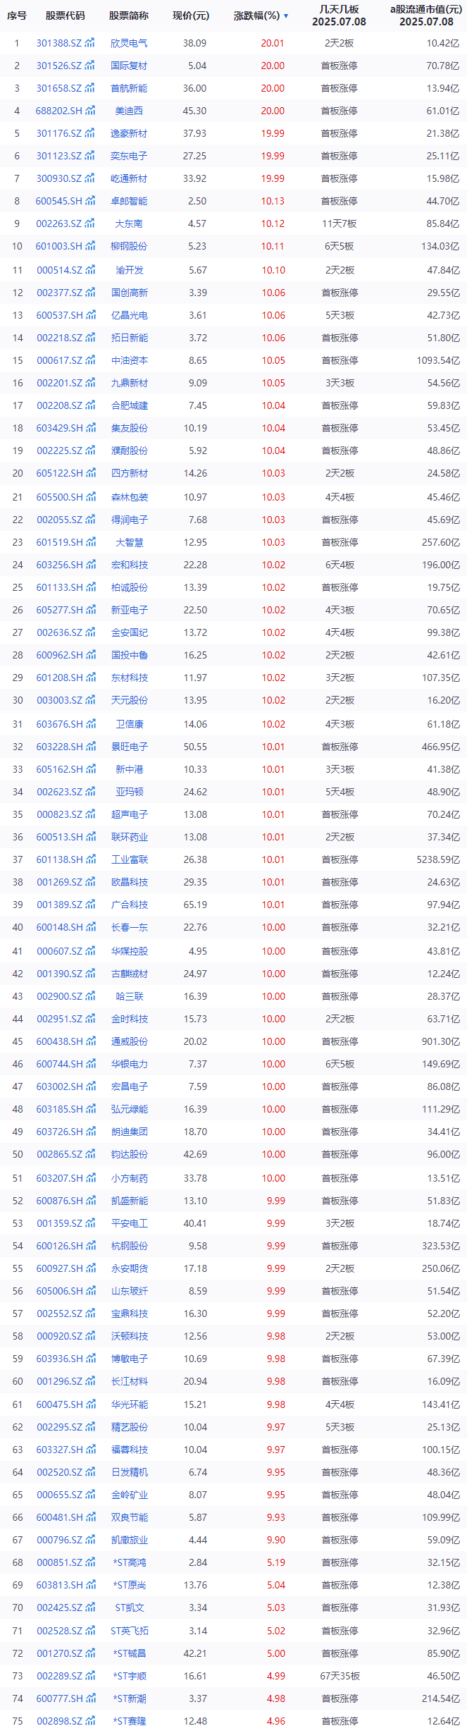
Task: Open stock code link 301658.SZ
Action: click(59, 88)
